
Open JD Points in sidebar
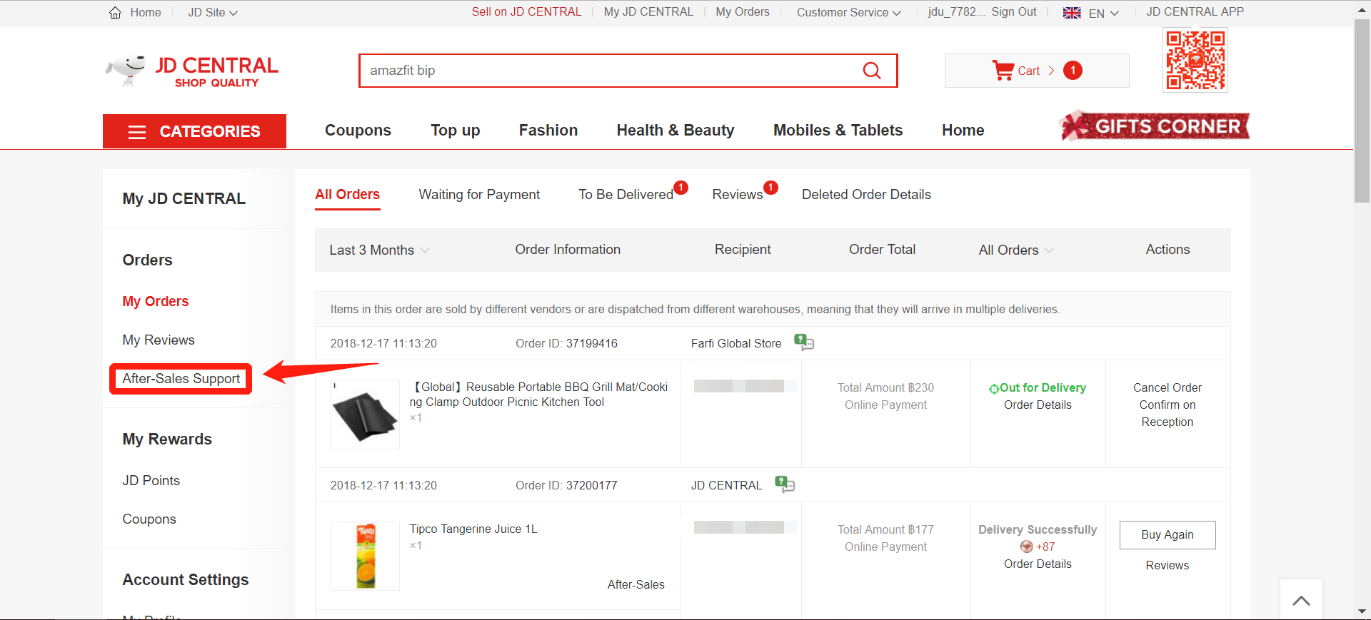151,480
